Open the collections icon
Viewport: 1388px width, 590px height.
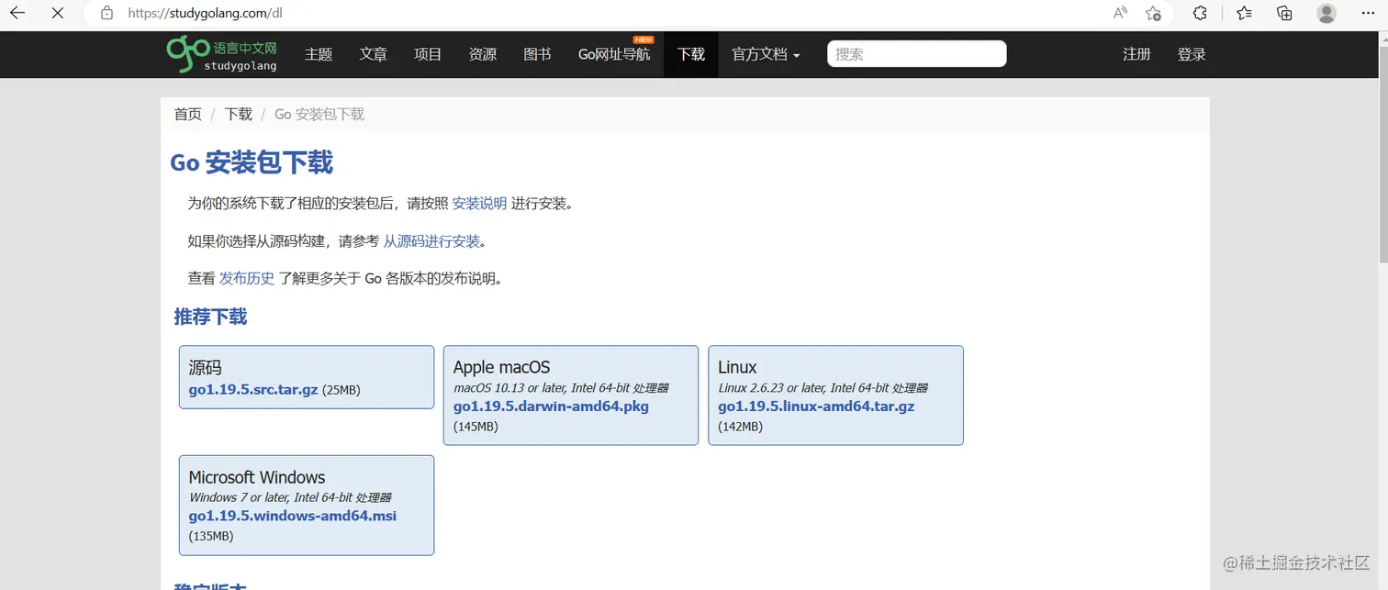pos(1285,13)
